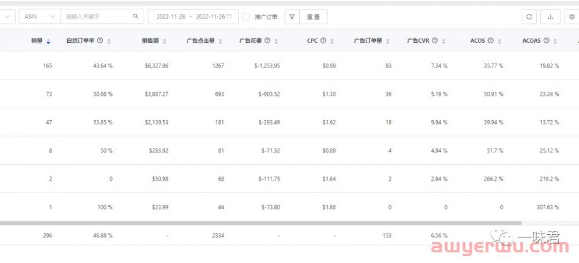This screenshot has width=579, height=263.
Task: Select ad spend cell $-111.75
Action: click(x=269, y=179)
